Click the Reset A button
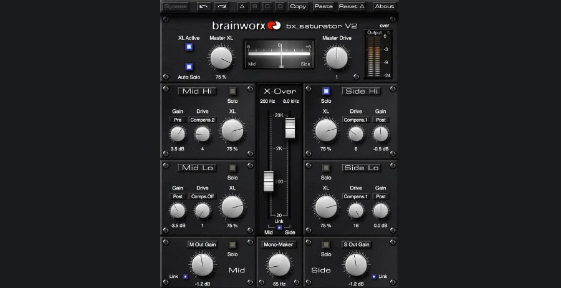 [x=352, y=6]
